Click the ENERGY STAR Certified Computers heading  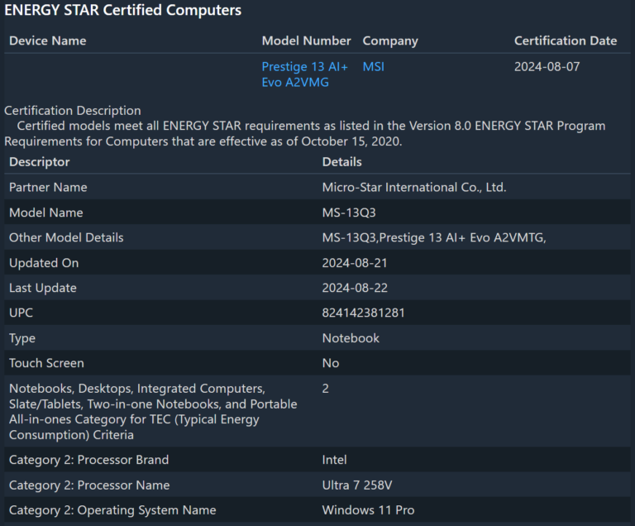click(123, 11)
